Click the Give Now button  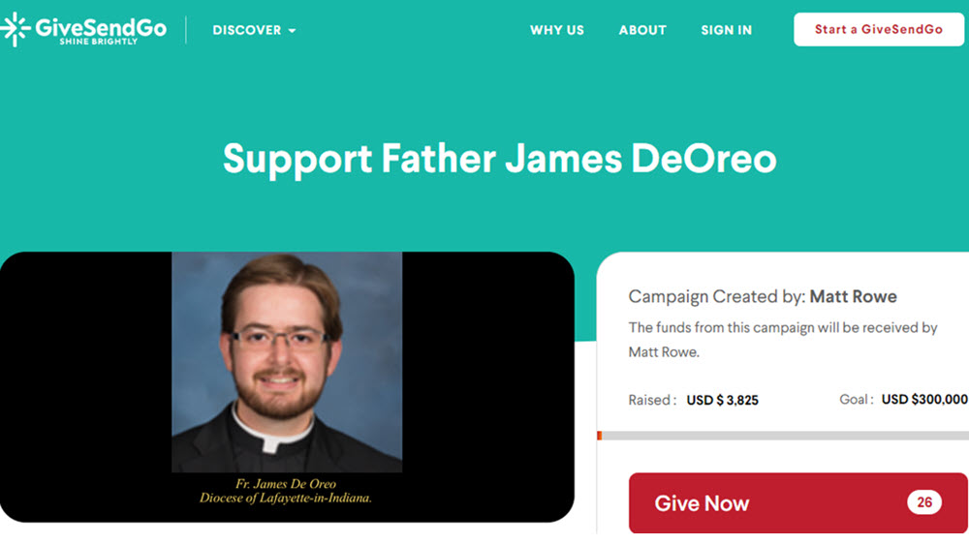pos(797,503)
